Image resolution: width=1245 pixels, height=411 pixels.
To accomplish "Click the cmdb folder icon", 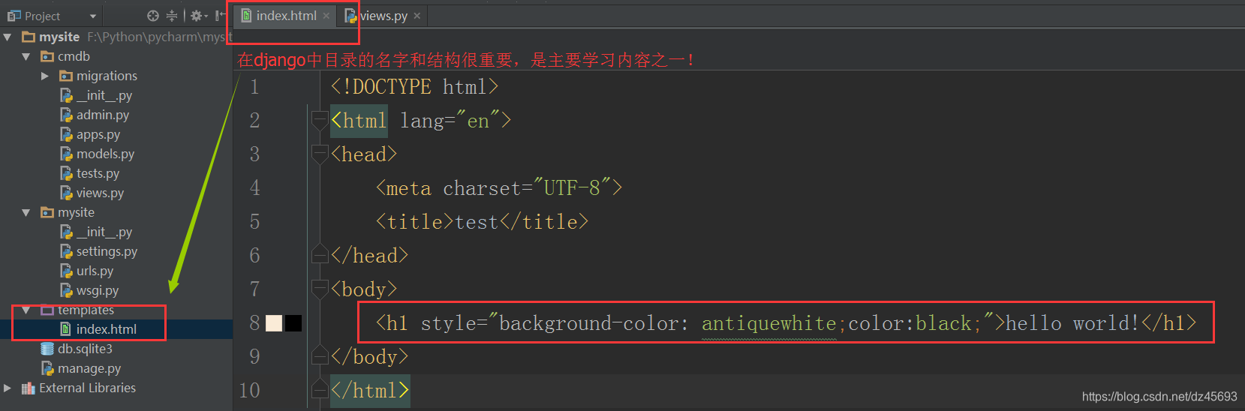I will [x=47, y=56].
